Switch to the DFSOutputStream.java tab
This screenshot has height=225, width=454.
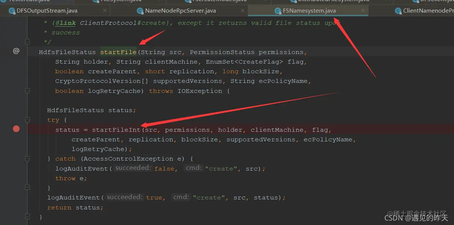[47, 11]
